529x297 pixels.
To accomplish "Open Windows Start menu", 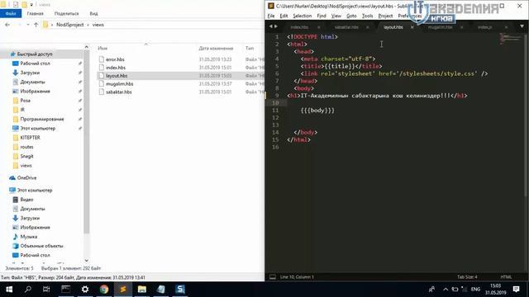I will [9, 290].
